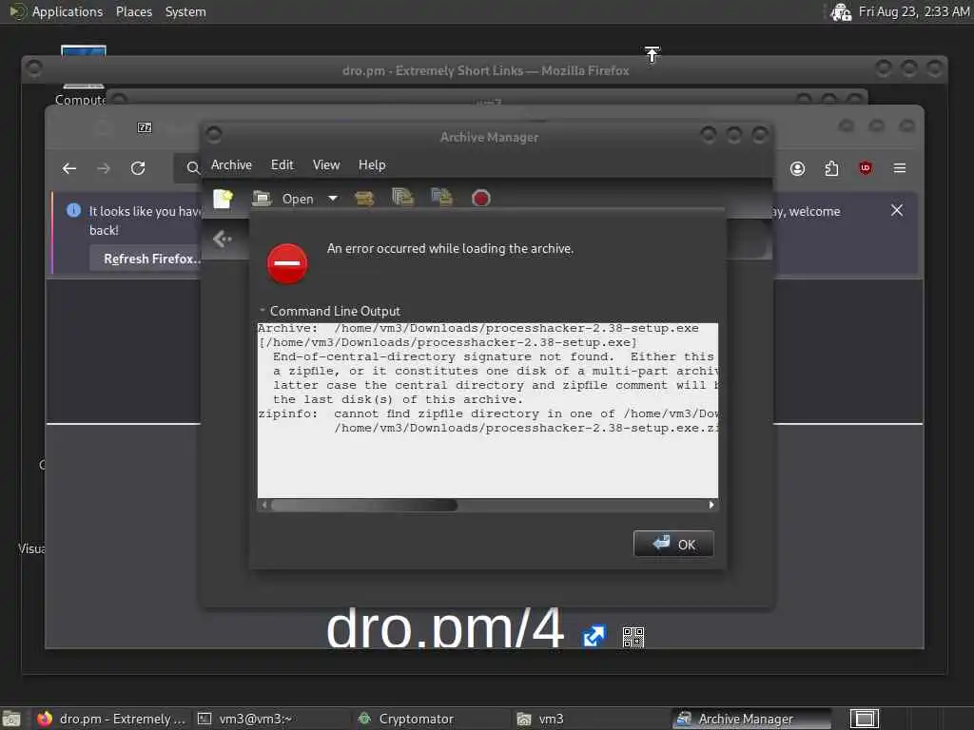Click the QR code icon beside dro.pm/4
974x730 pixels.
(x=633, y=637)
